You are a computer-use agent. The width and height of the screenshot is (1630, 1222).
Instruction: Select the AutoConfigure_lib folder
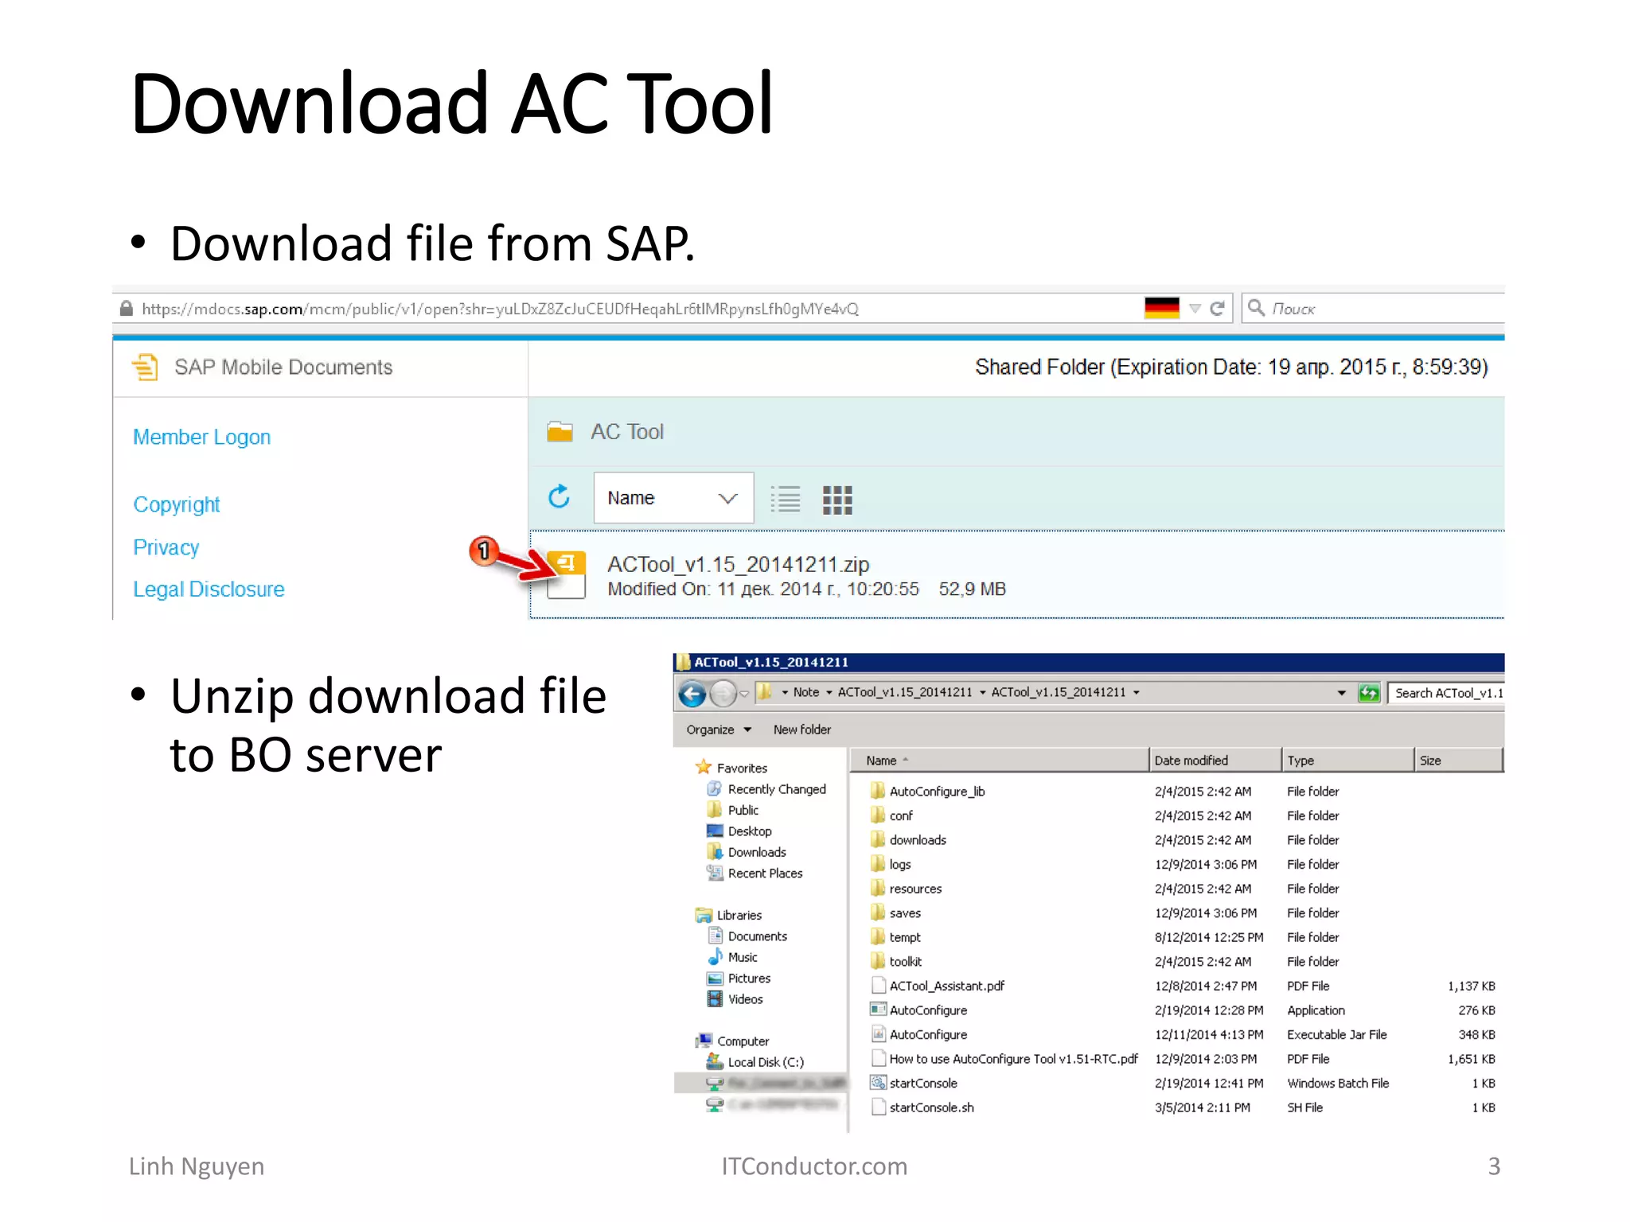pyautogui.click(x=937, y=792)
